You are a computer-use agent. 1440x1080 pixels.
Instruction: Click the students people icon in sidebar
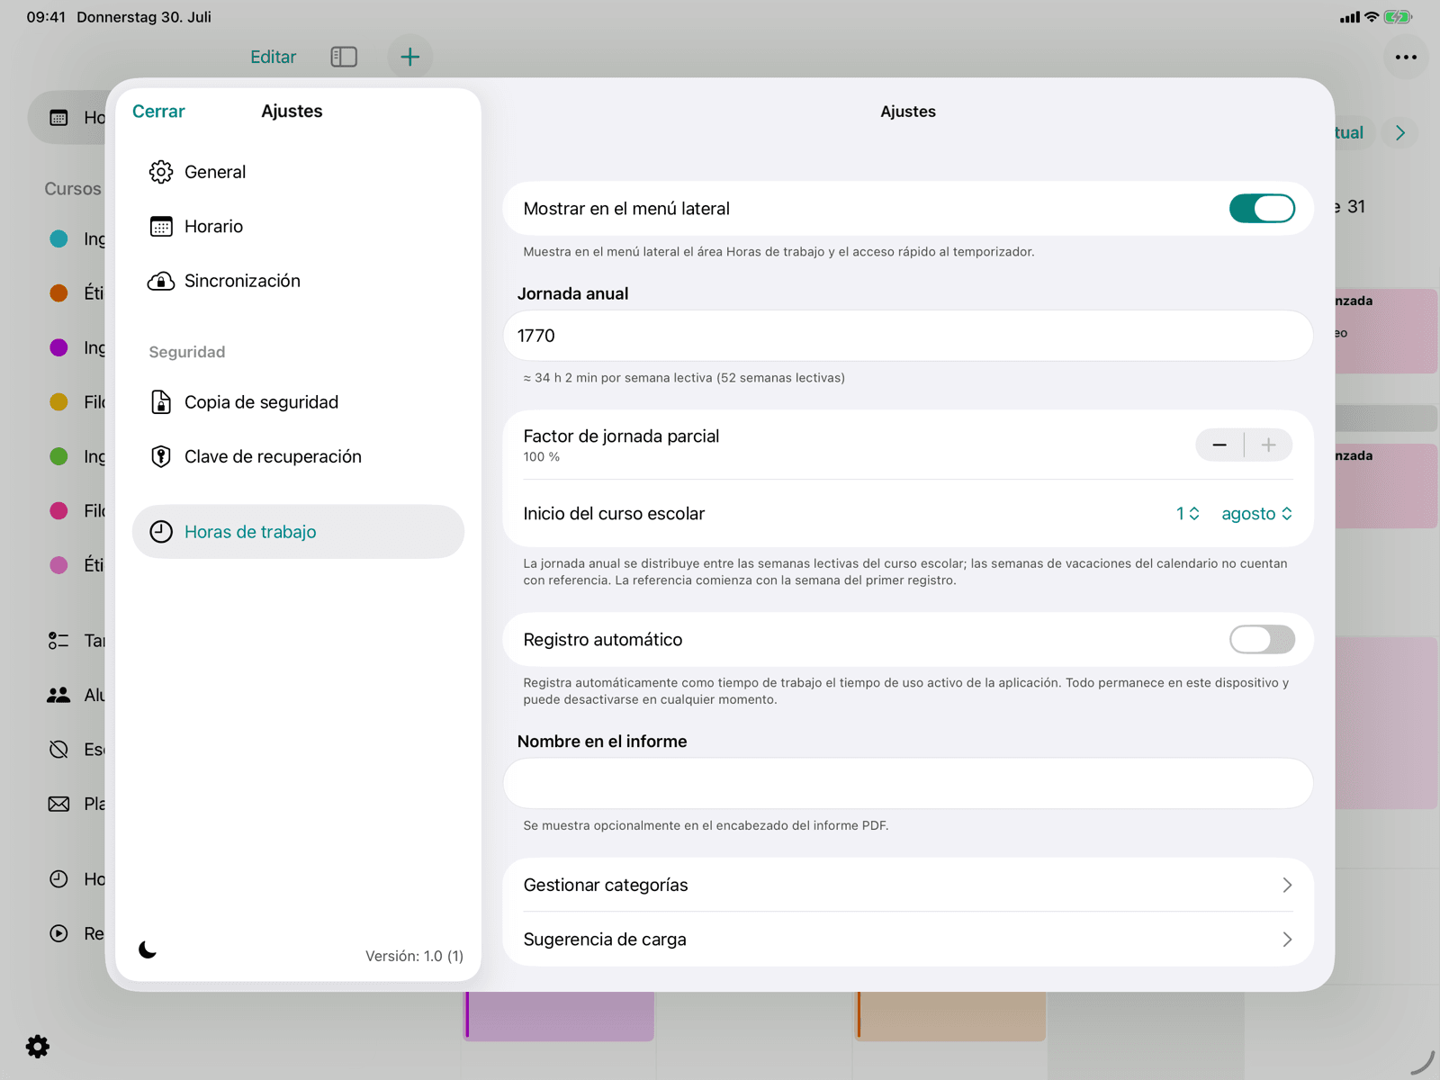point(58,695)
